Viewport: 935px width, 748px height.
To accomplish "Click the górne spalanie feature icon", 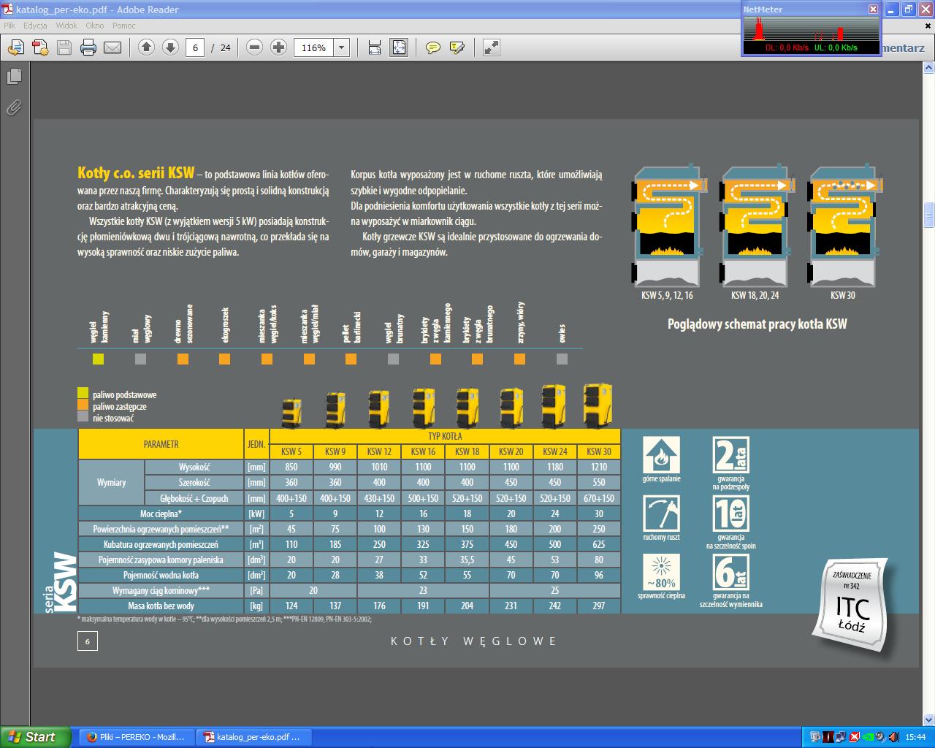I will pyautogui.click(x=661, y=455).
